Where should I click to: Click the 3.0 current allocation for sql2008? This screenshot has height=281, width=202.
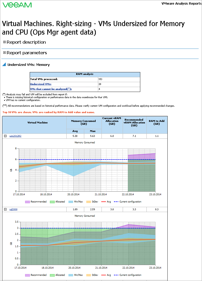tap(112, 209)
